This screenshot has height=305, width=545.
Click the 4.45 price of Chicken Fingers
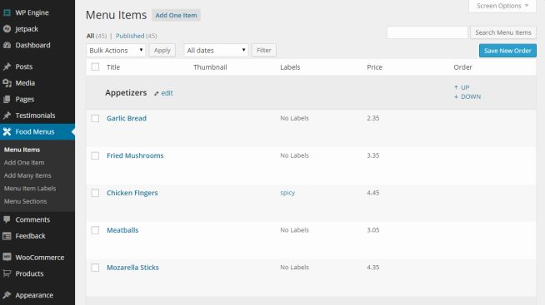click(373, 193)
